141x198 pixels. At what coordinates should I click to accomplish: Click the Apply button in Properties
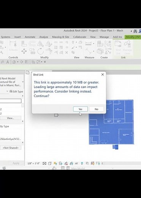[x=16, y=163]
